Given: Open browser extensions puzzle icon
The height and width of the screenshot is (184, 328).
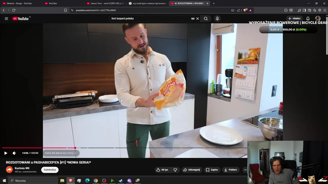Looking at the screenshot, I should click(286, 10).
